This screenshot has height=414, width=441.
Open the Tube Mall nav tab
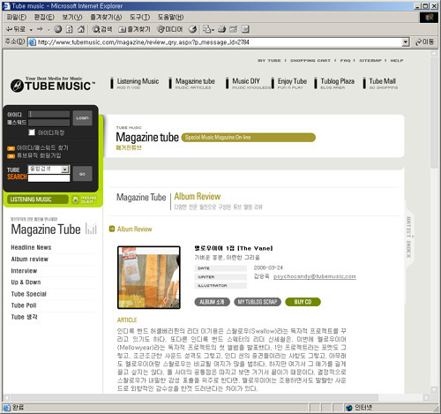point(381,83)
